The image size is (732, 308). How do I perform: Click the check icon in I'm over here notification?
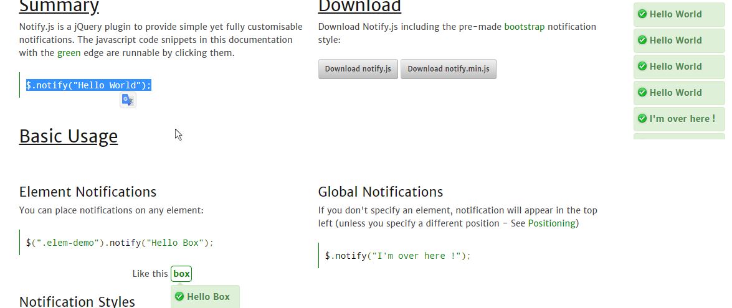click(x=642, y=118)
